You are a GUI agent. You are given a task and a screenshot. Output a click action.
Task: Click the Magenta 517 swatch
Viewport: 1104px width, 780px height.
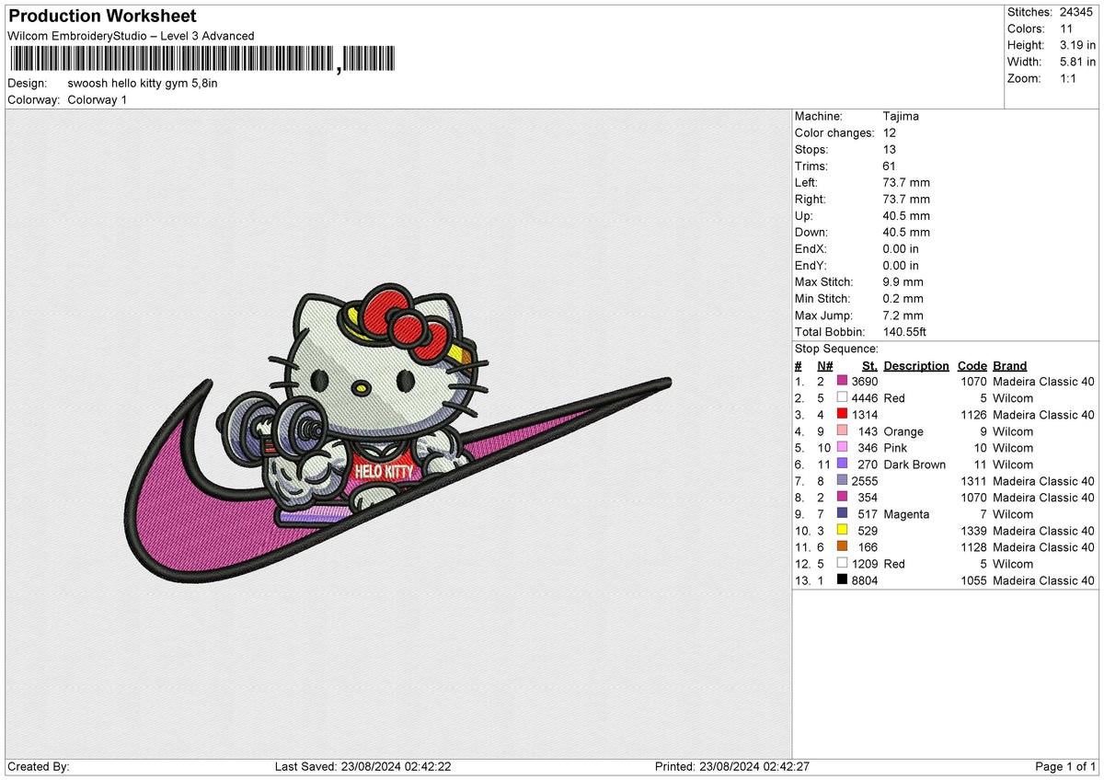pyautogui.click(x=843, y=514)
